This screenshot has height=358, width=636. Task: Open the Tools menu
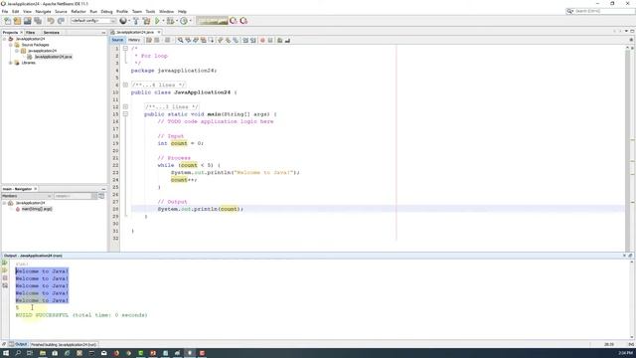[x=150, y=11]
